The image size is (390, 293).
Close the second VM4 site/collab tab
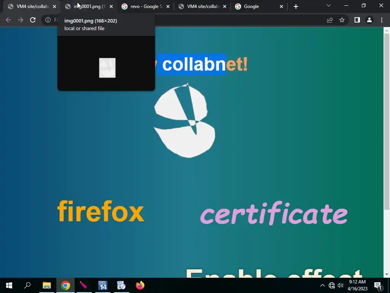pyautogui.click(x=225, y=6)
